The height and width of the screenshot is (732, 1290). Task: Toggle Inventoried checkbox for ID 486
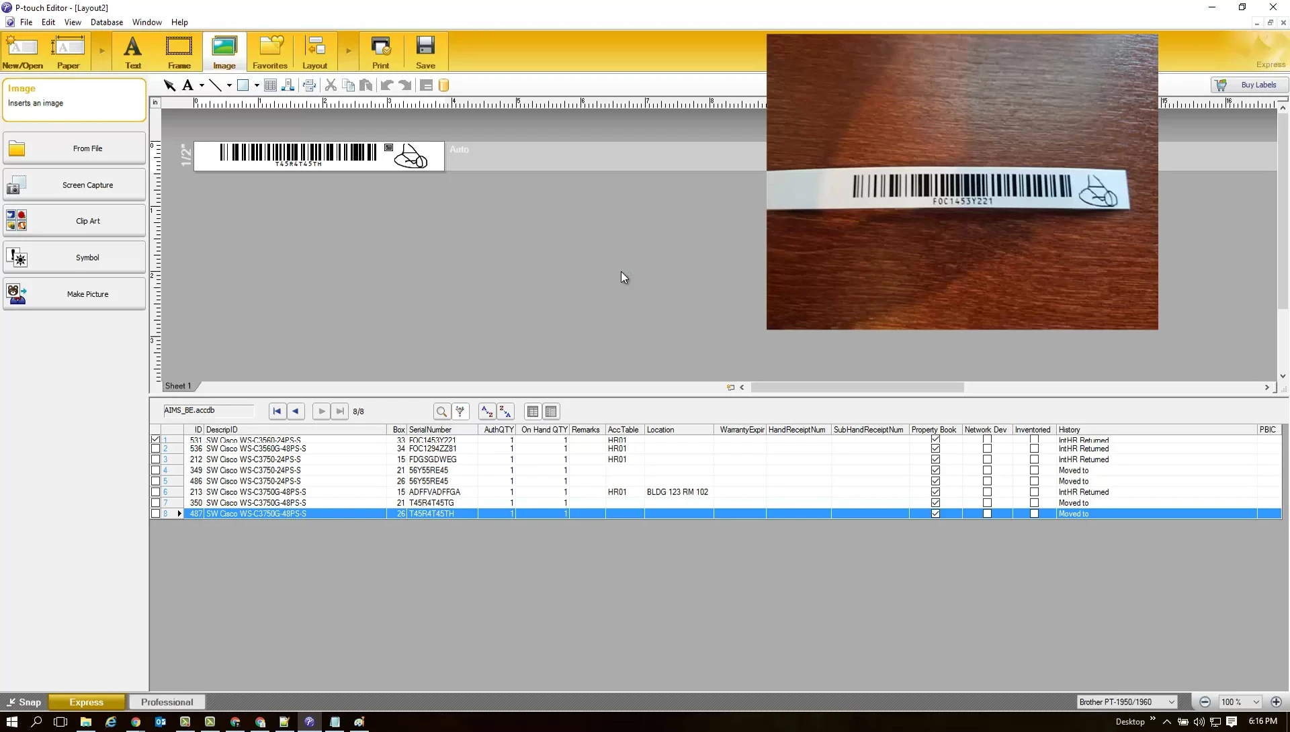click(x=1034, y=481)
